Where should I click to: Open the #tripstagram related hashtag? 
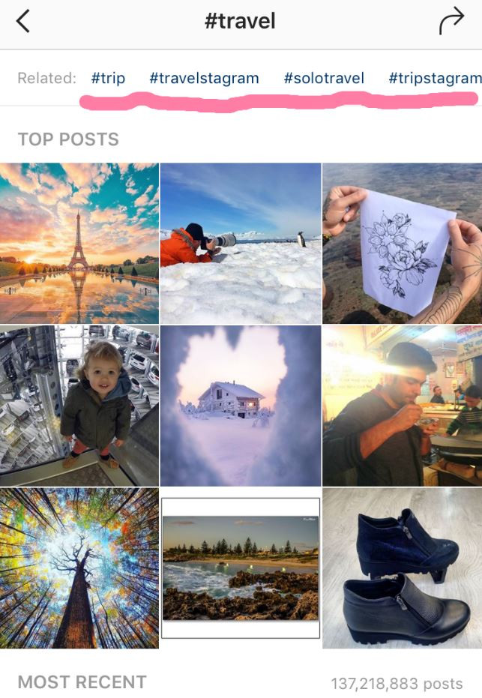coord(435,78)
